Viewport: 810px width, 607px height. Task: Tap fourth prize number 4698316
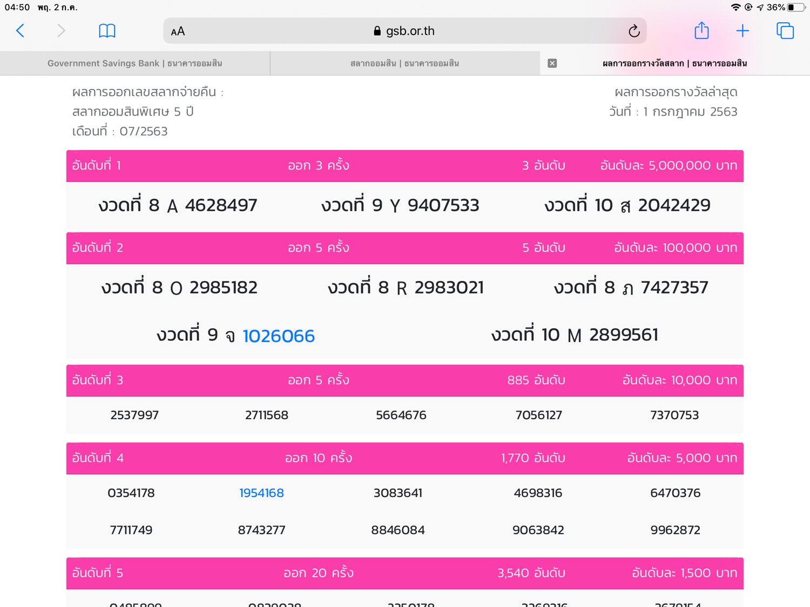coord(538,493)
